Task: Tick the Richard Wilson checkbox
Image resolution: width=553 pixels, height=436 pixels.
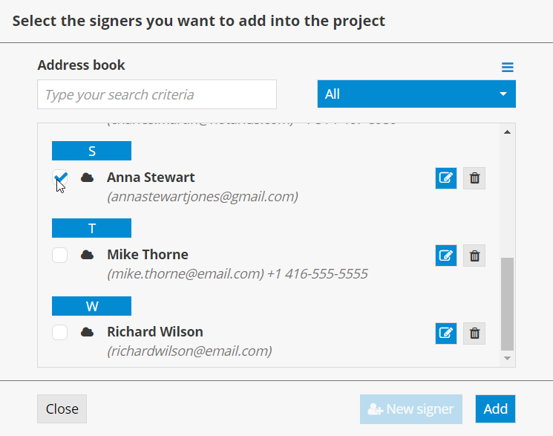Action: (x=60, y=332)
